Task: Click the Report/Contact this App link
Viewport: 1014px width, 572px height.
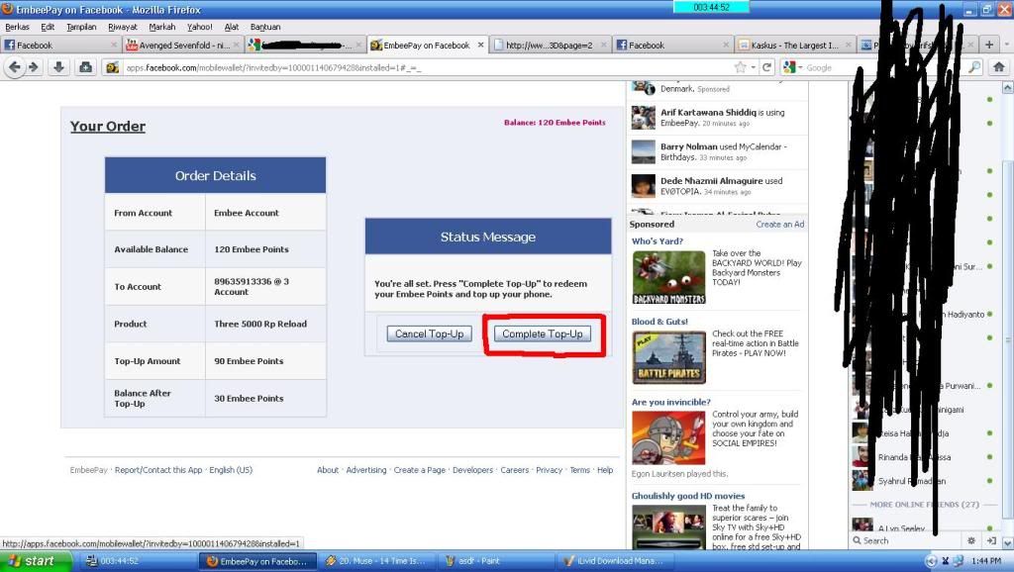Action: pyautogui.click(x=158, y=470)
